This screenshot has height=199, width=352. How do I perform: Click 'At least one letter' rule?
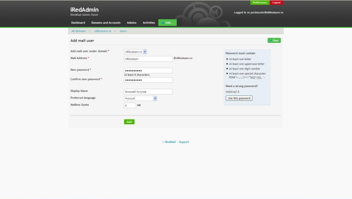(x=240, y=59)
